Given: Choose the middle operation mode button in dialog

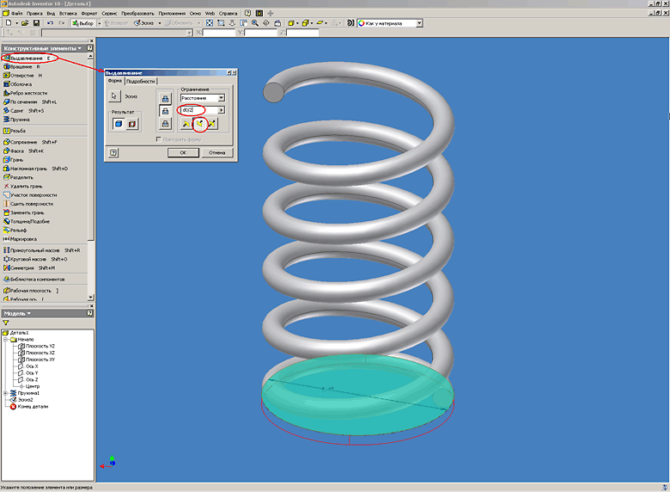Looking at the screenshot, I should 165,111.
